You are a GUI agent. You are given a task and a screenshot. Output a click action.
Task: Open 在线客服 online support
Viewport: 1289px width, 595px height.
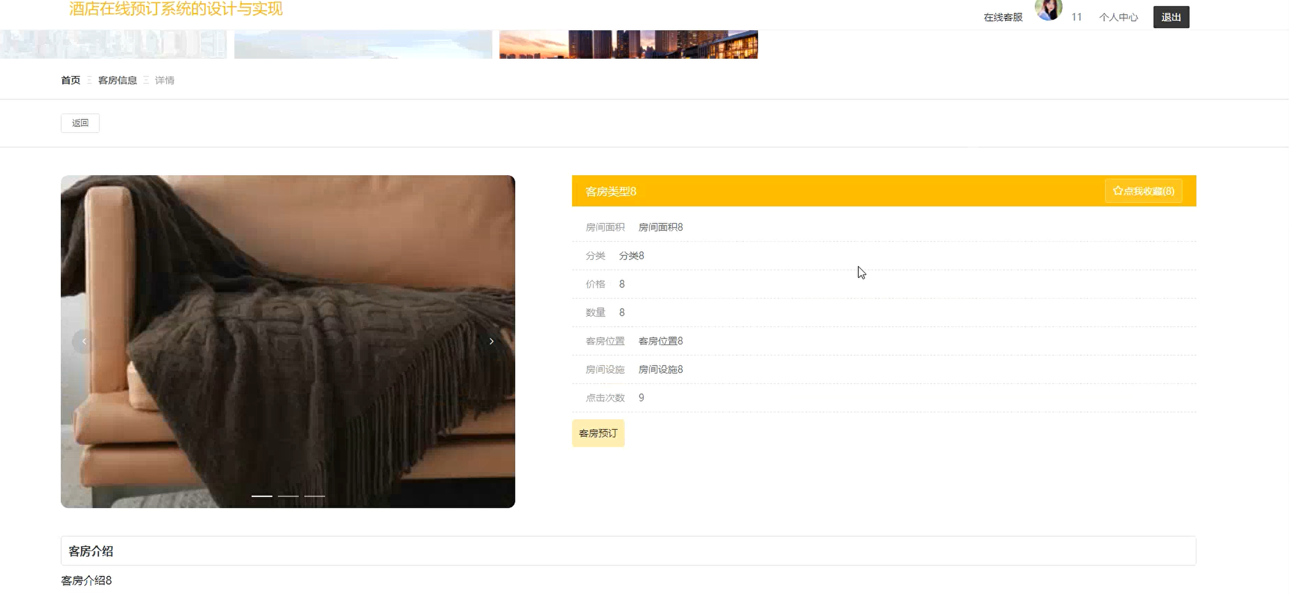(x=1003, y=17)
